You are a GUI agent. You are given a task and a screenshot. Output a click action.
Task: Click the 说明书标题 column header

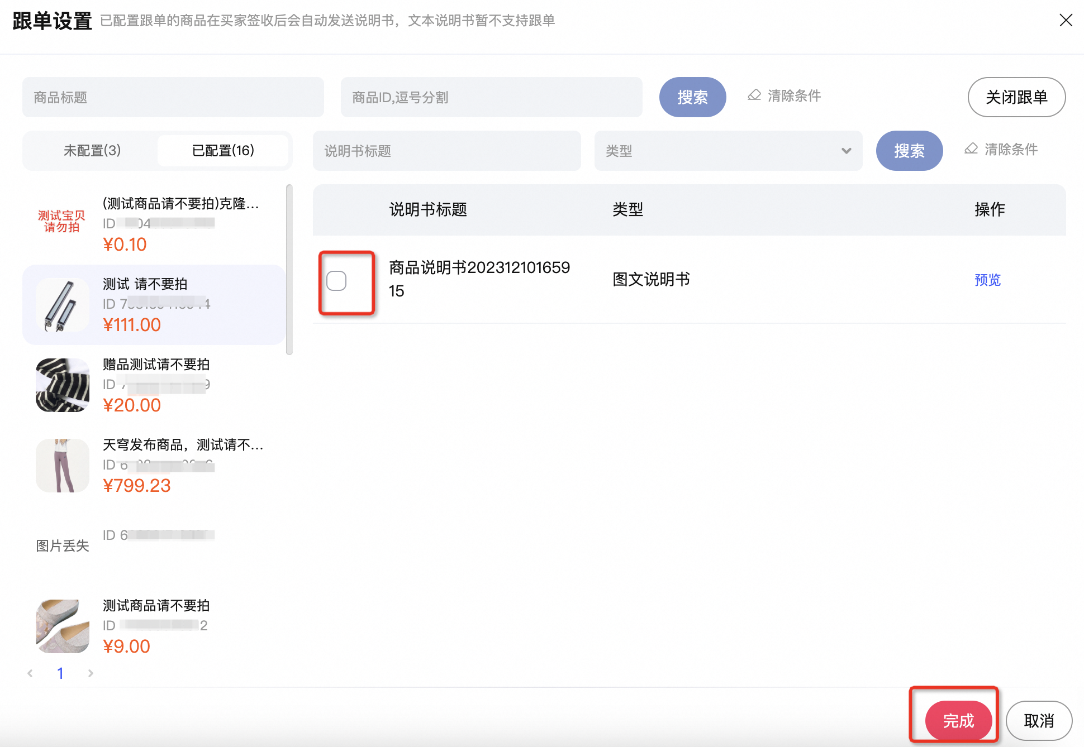[428, 209]
